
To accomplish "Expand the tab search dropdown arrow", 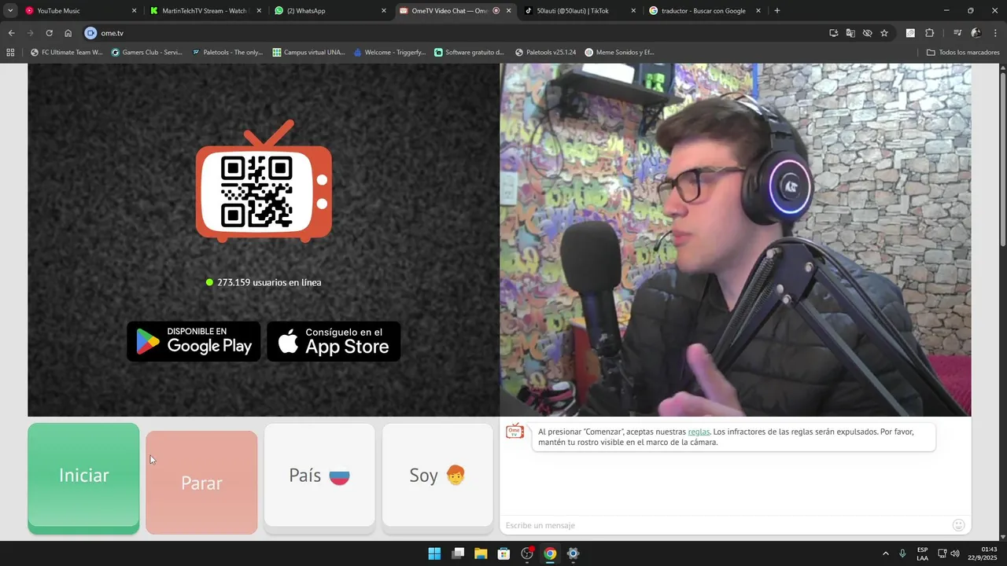I will tap(10, 11).
